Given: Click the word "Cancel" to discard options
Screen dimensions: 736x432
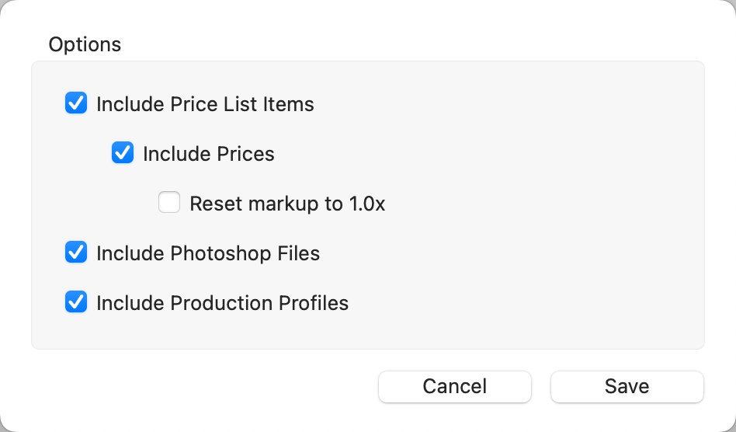Looking at the screenshot, I should pyautogui.click(x=455, y=386).
